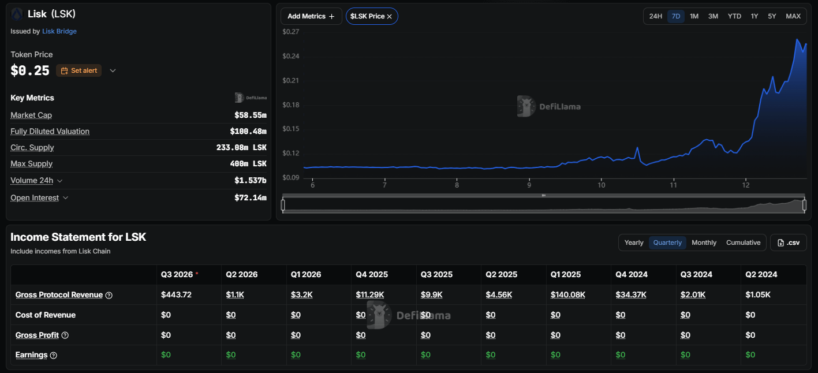The image size is (818, 373).
Task: Click the Lisk token logo icon
Action: 17,14
